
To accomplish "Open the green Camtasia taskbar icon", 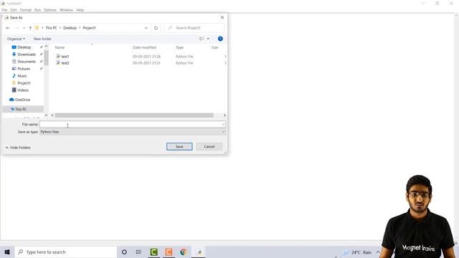I will point(153,252).
